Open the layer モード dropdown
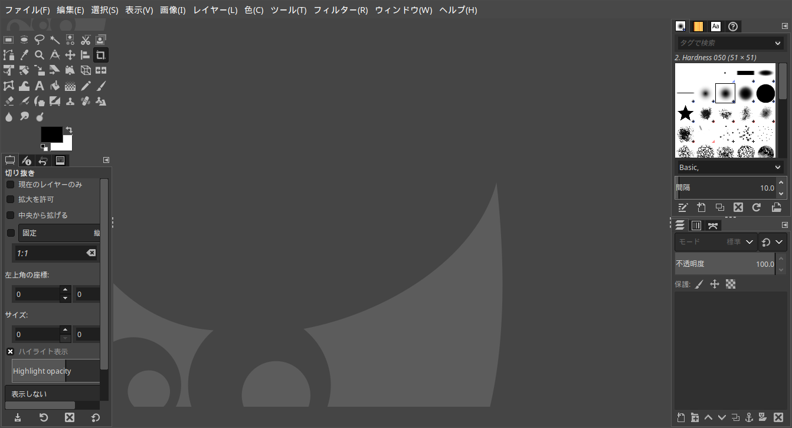The image size is (792, 428). [716, 242]
